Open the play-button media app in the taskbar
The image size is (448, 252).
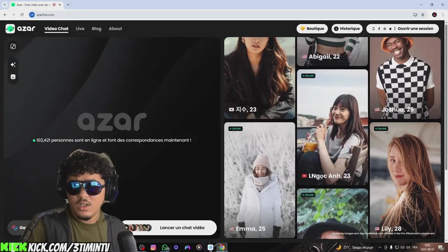tap(199, 247)
